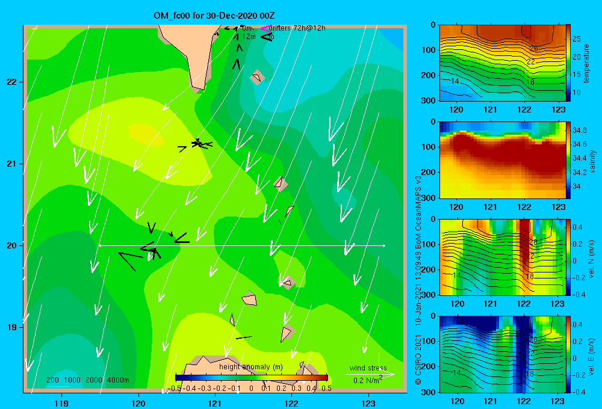Click longitude label '123' under the main map
The image size is (602, 409).
pos(368,403)
